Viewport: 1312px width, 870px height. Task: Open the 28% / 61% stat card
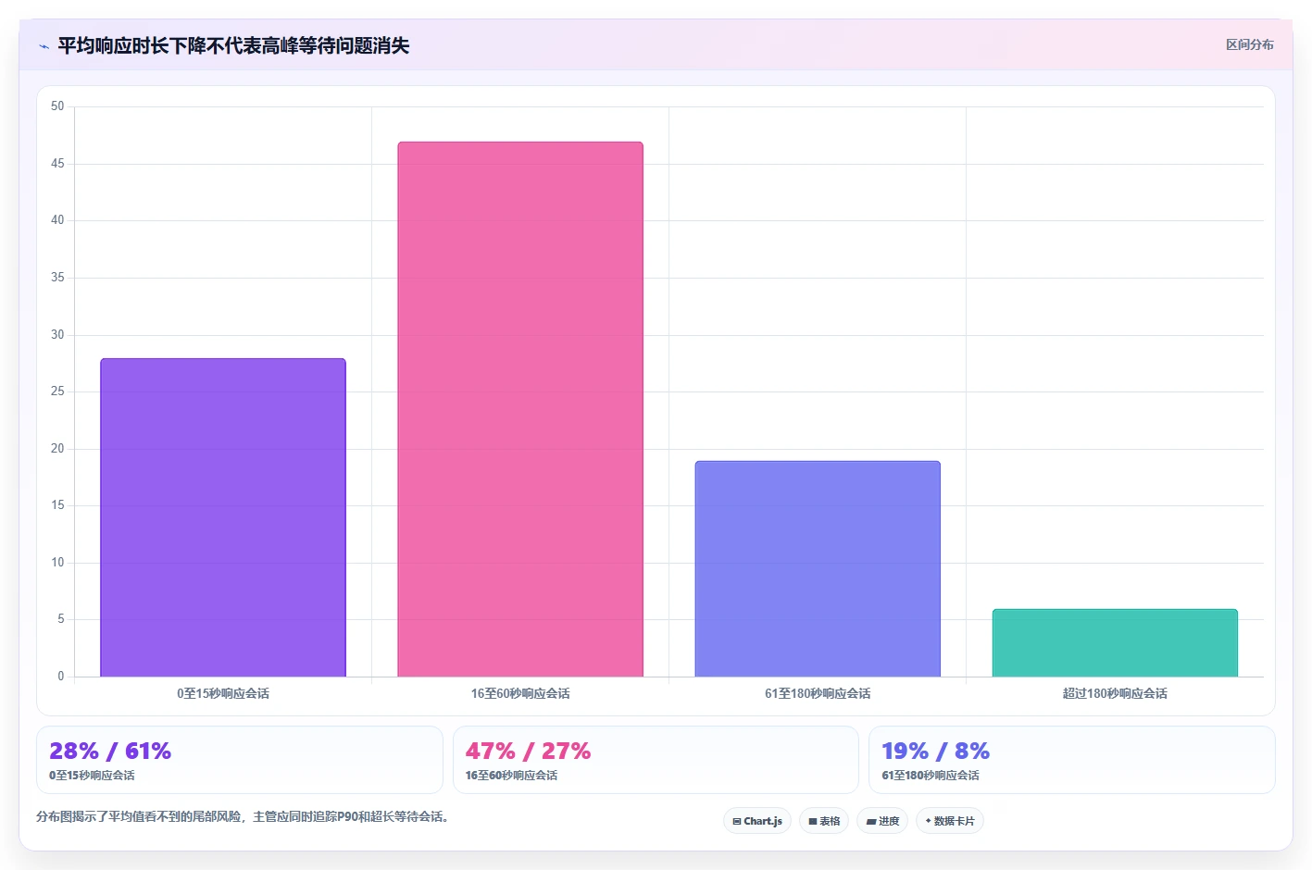point(240,760)
